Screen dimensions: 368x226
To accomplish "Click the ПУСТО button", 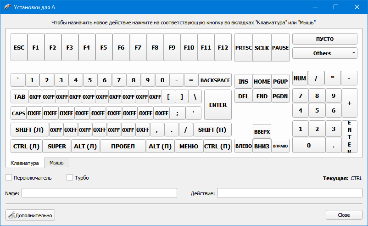I will coord(325,39).
